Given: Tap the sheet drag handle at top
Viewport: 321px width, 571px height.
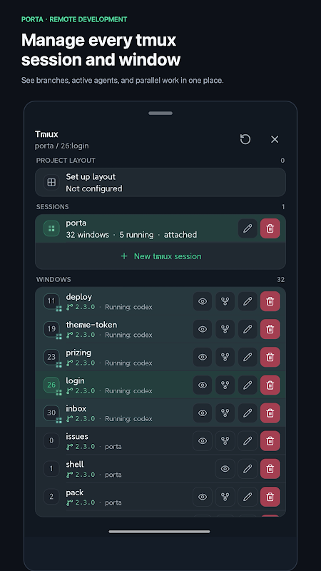Looking at the screenshot, I should 160,113.
